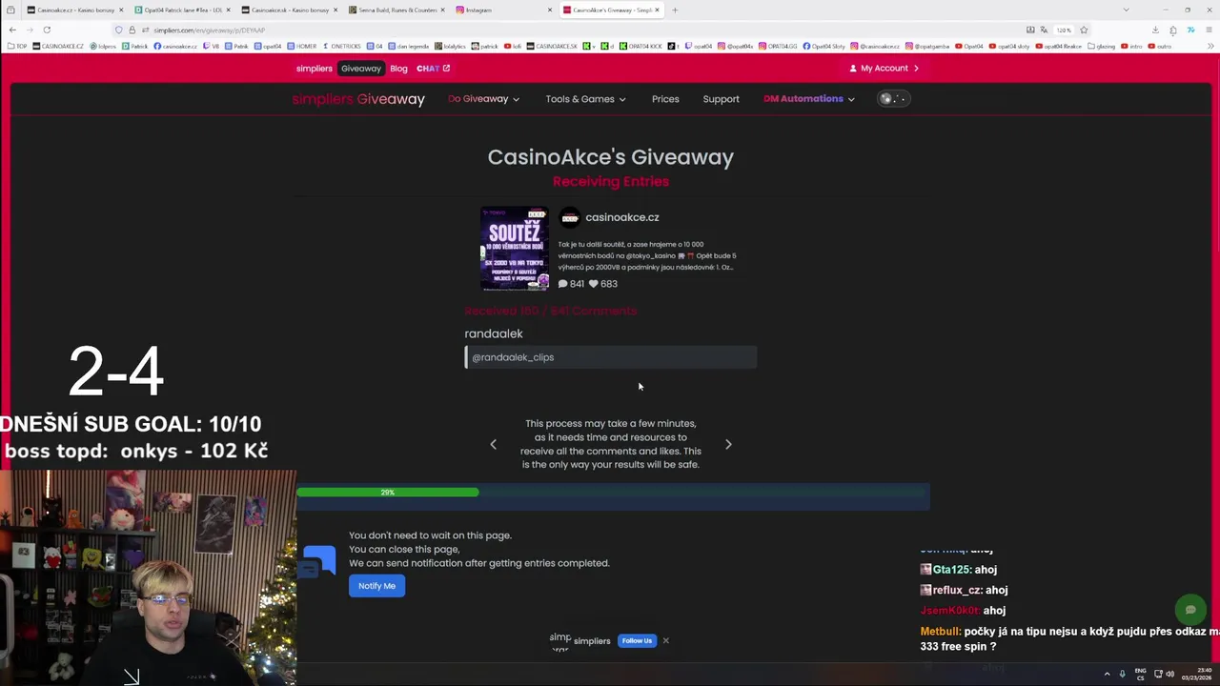
Task: Open the simpliers top bar link
Action: tap(314, 69)
